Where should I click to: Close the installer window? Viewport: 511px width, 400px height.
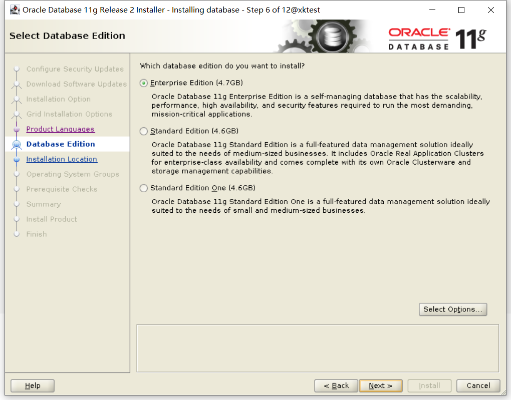click(491, 10)
